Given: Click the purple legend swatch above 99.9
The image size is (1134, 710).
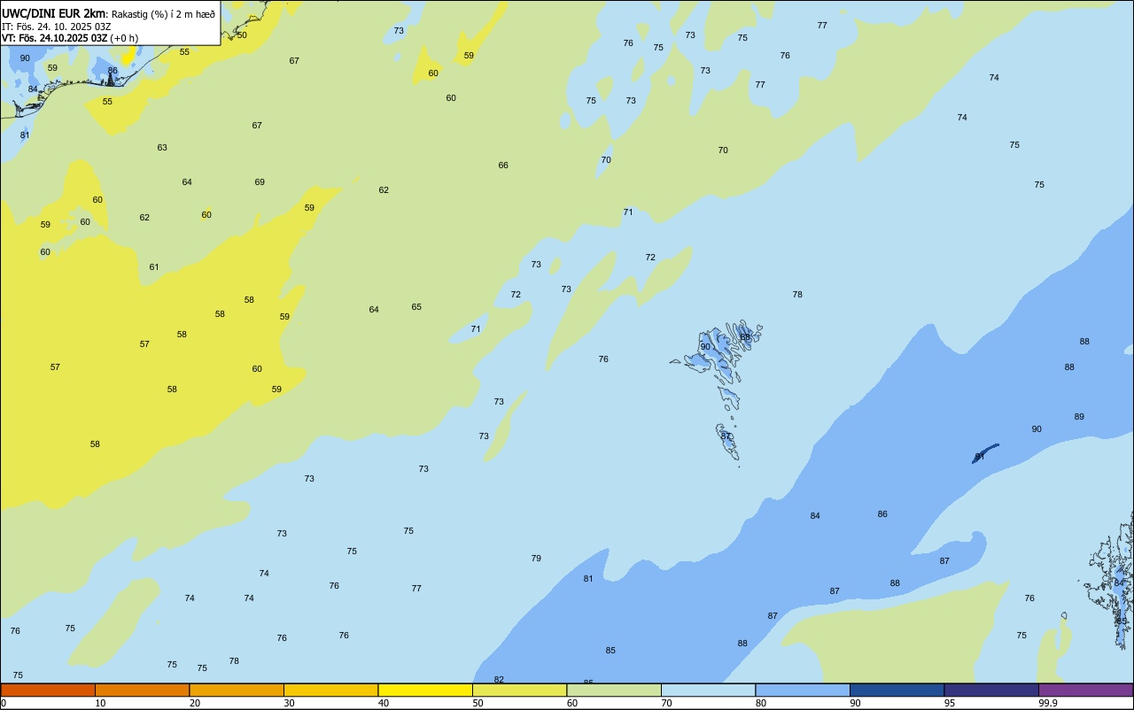Looking at the screenshot, I should tap(1085, 690).
